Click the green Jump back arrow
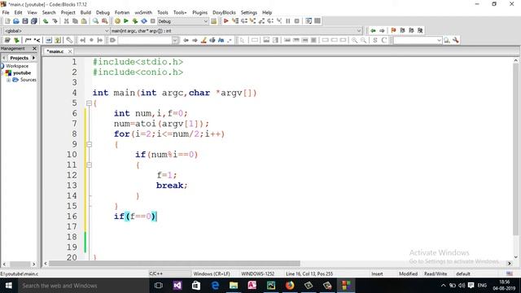 point(373,31)
